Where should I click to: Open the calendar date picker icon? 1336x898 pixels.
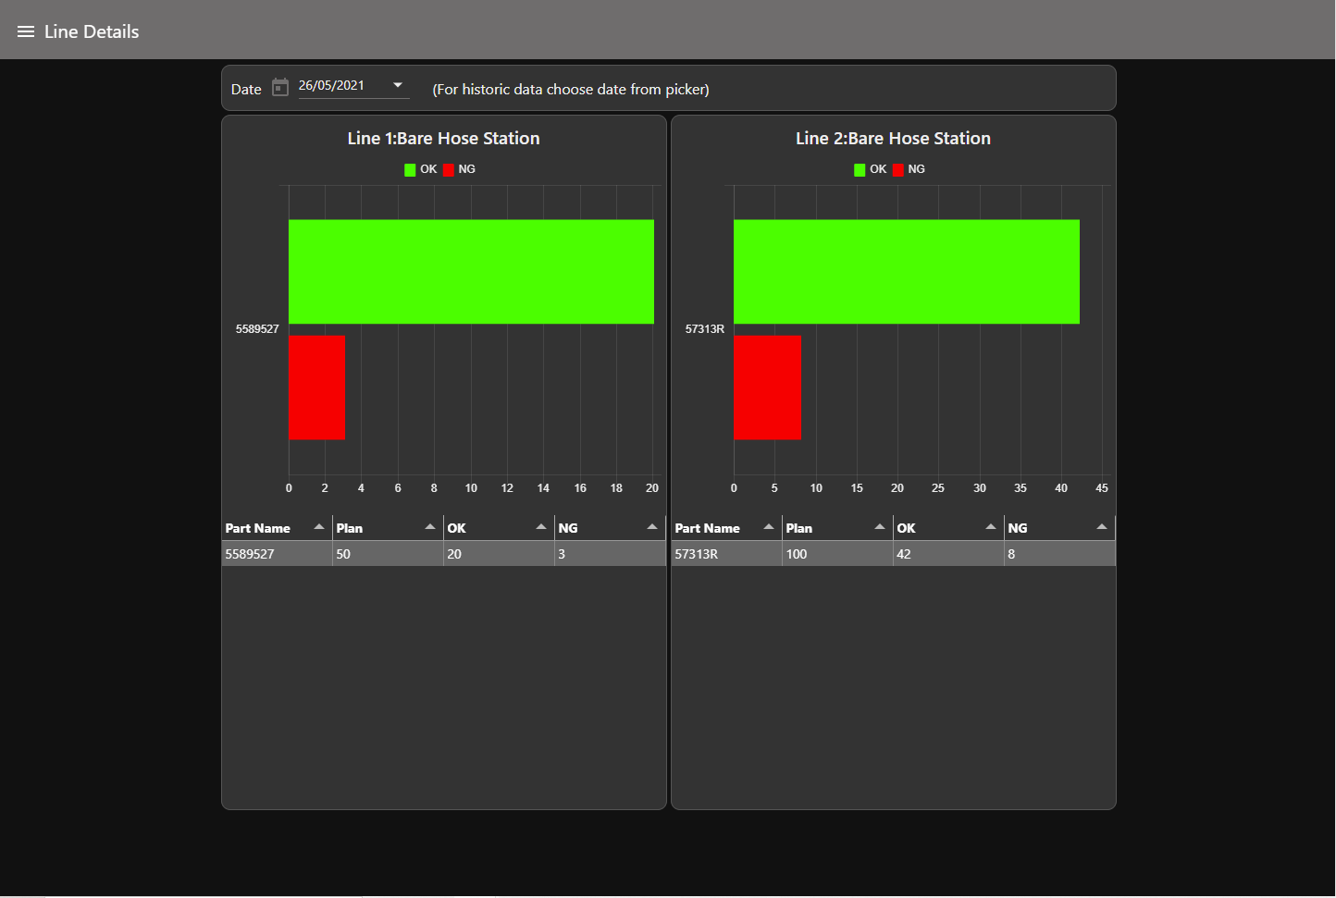pyautogui.click(x=280, y=88)
